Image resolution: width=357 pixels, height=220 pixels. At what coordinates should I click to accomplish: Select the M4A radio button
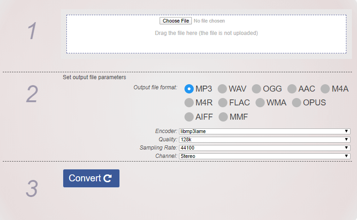[325, 89]
